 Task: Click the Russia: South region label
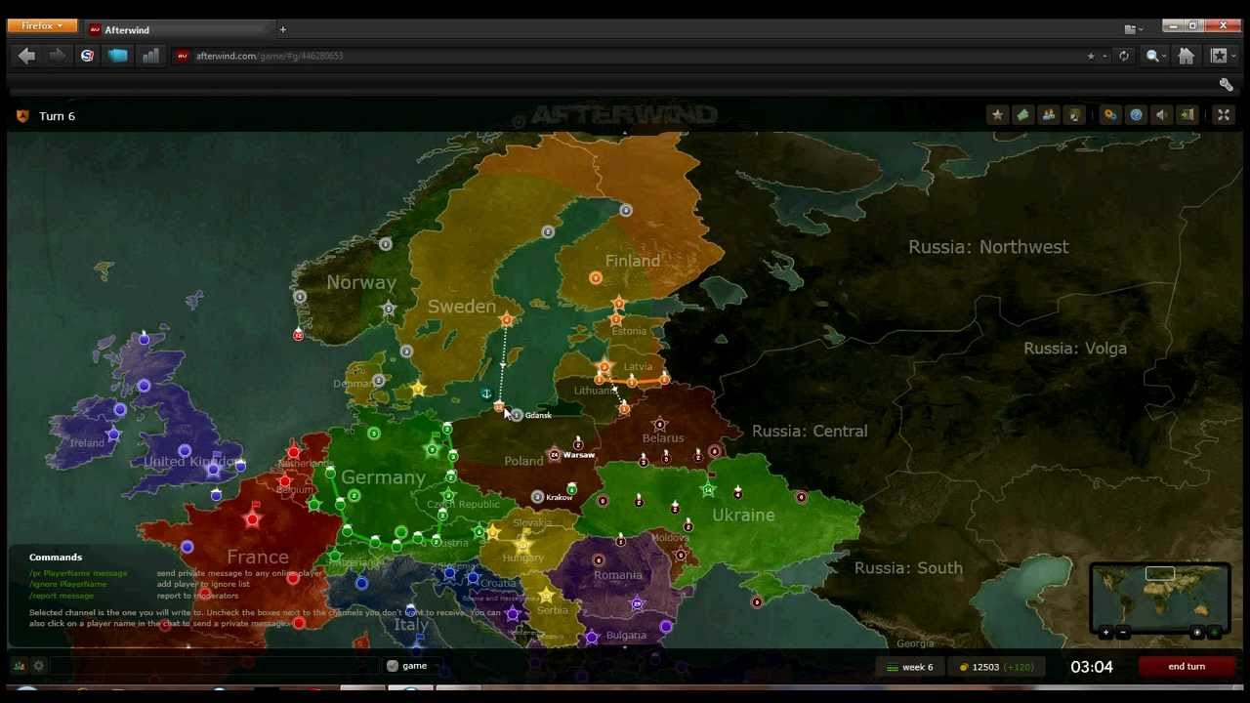(x=908, y=568)
